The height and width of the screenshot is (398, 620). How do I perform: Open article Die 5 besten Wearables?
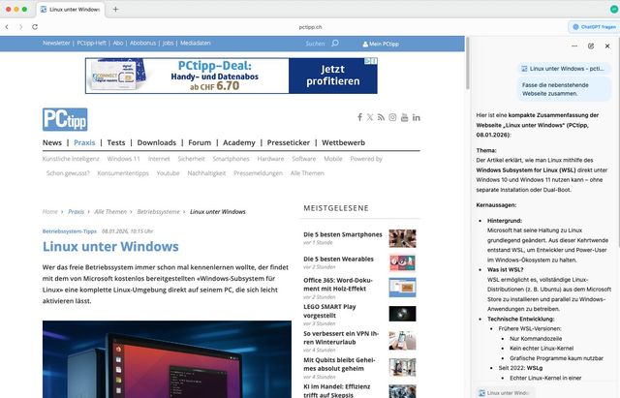[x=338, y=259]
